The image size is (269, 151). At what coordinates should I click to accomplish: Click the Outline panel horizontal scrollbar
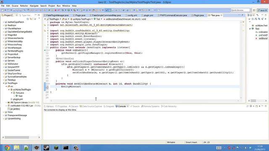[258, 101]
